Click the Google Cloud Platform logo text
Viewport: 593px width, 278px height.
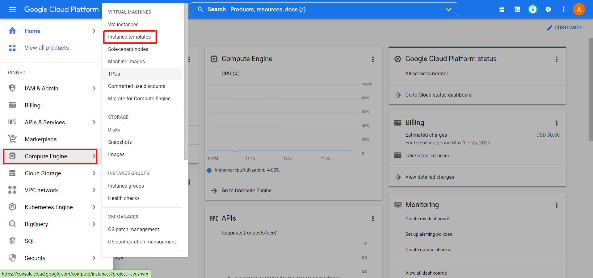pyautogui.click(x=61, y=9)
